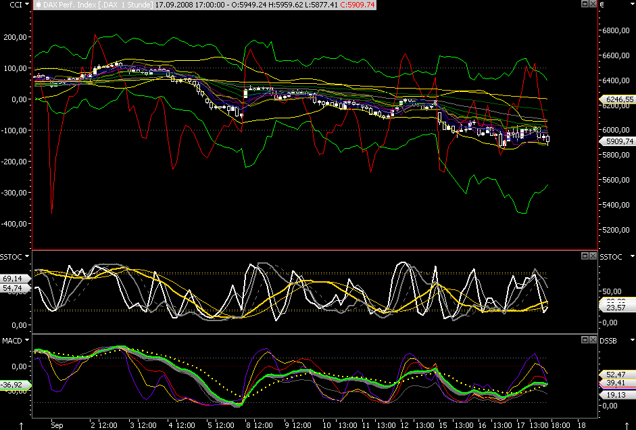Close the SSTOC indicator panel

click(x=593, y=256)
